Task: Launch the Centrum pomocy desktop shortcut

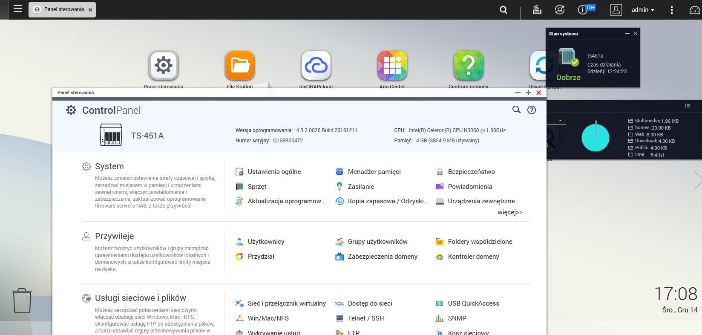Action: [x=469, y=65]
